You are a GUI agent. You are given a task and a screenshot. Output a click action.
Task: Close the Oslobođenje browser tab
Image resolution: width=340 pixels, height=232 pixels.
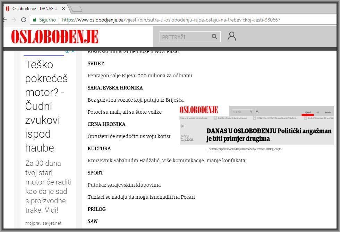point(63,9)
